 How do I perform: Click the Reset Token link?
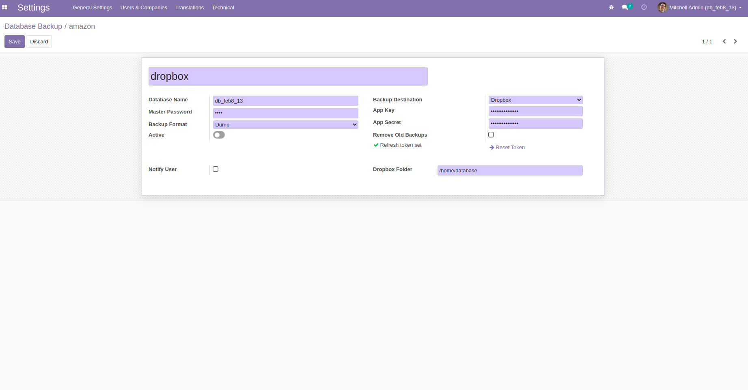[x=507, y=148]
